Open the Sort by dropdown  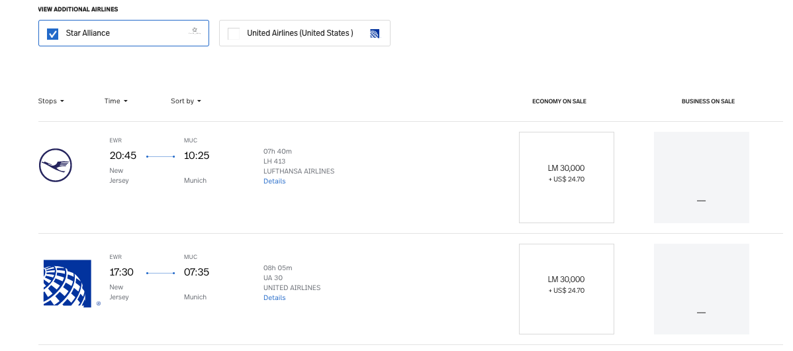(185, 101)
